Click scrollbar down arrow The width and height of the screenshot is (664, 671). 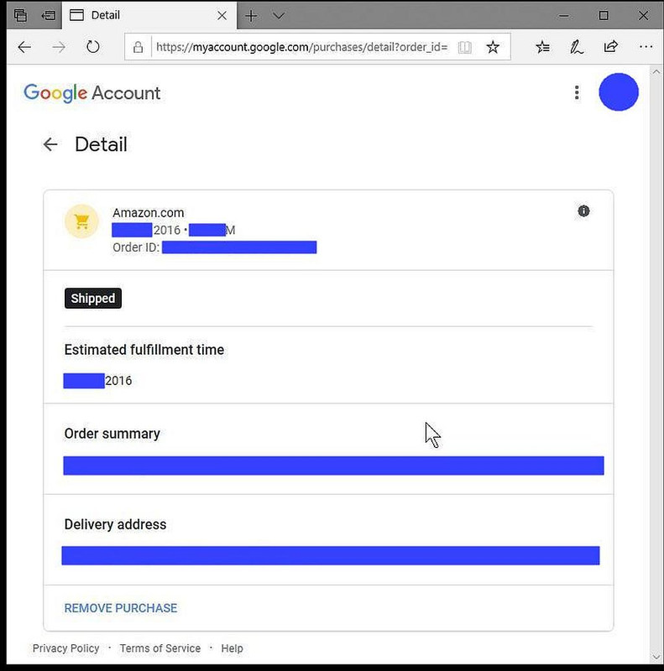656,657
